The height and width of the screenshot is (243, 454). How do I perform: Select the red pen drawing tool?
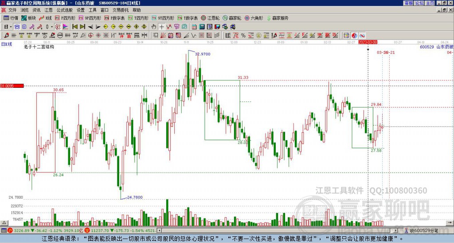(x=6, y=35)
